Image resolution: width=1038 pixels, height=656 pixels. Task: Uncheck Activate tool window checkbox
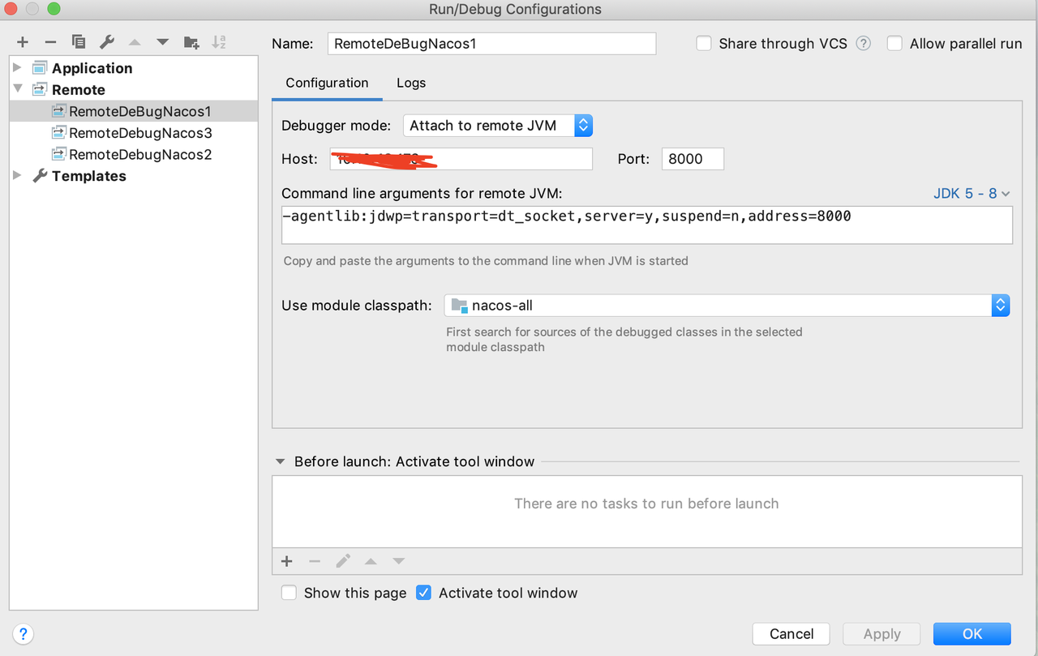tap(423, 593)
